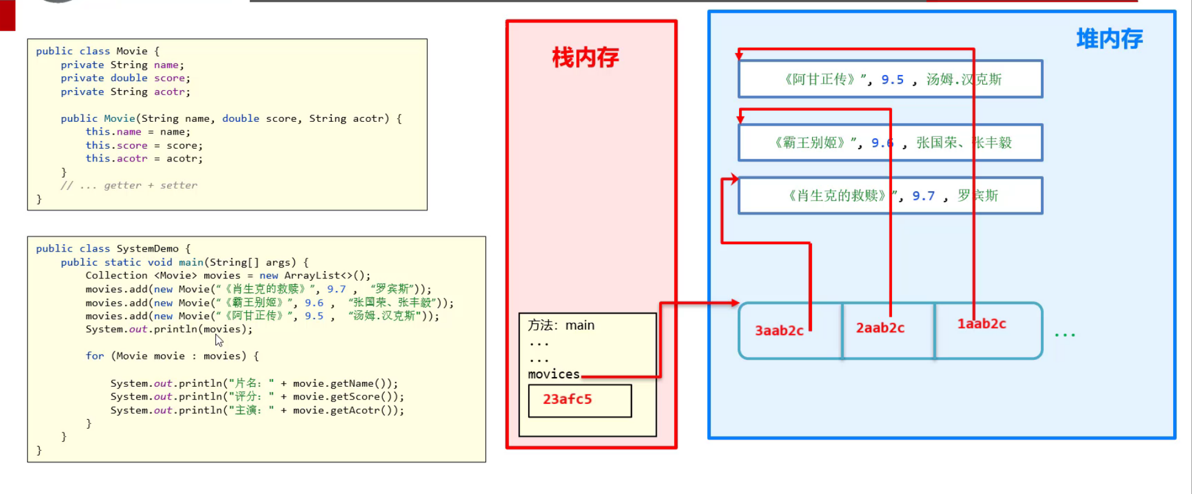
Task: Click the private String acotr line
Action: pos(125,91)
